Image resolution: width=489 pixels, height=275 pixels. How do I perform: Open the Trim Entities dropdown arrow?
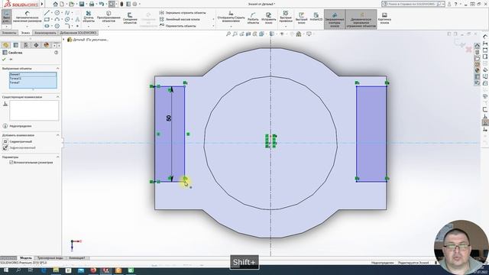tap(89, 26)
